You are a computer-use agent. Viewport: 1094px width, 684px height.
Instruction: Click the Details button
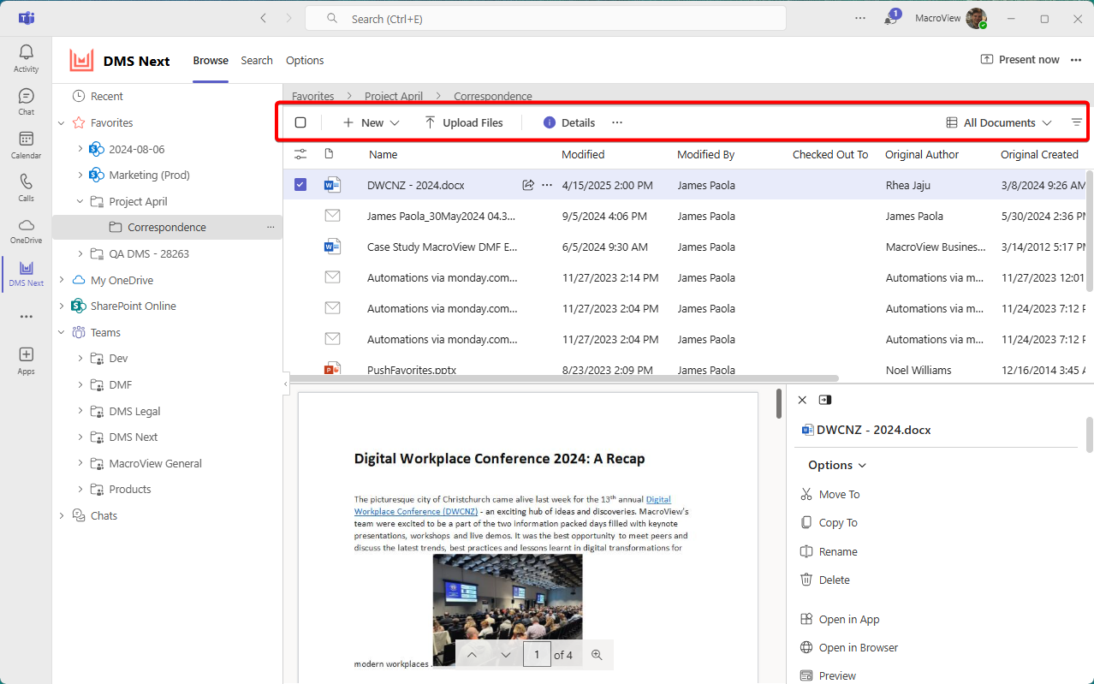coord(569,122)
